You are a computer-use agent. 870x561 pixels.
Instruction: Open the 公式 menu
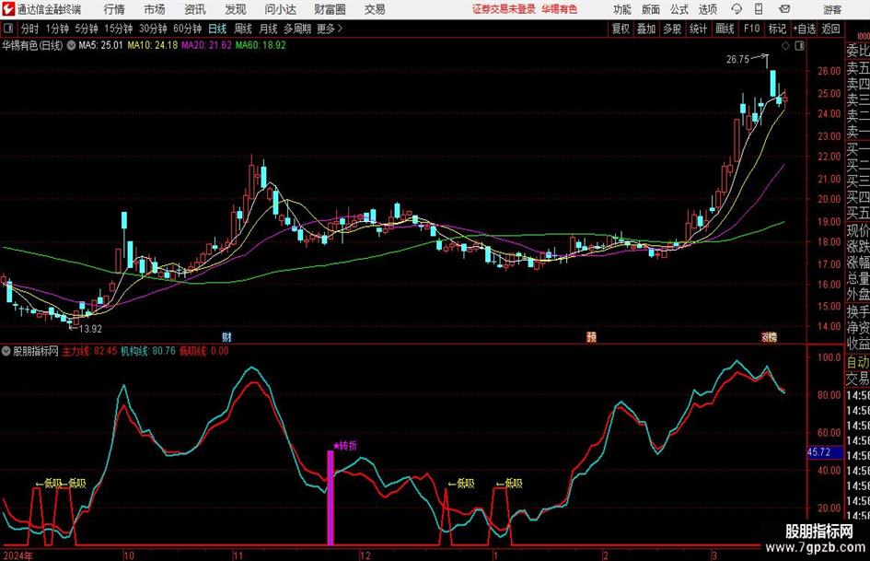pos(679,9)
